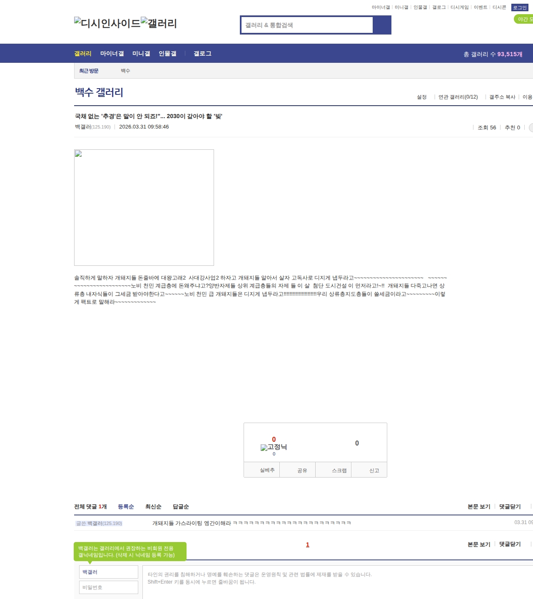Toggle the green 야간 모드 switch
This screenshot has height=599, width=533.
pyautogui.click(x=524, y=19)
